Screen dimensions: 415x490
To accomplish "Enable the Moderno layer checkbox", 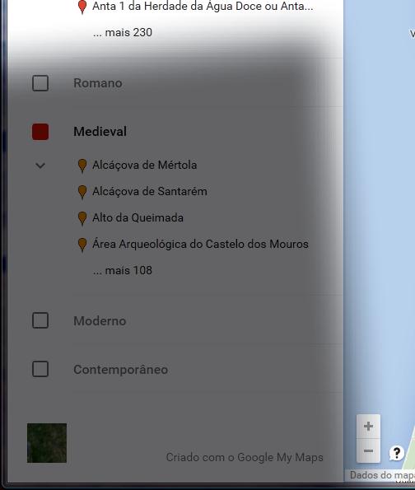I will pos(40,320).
